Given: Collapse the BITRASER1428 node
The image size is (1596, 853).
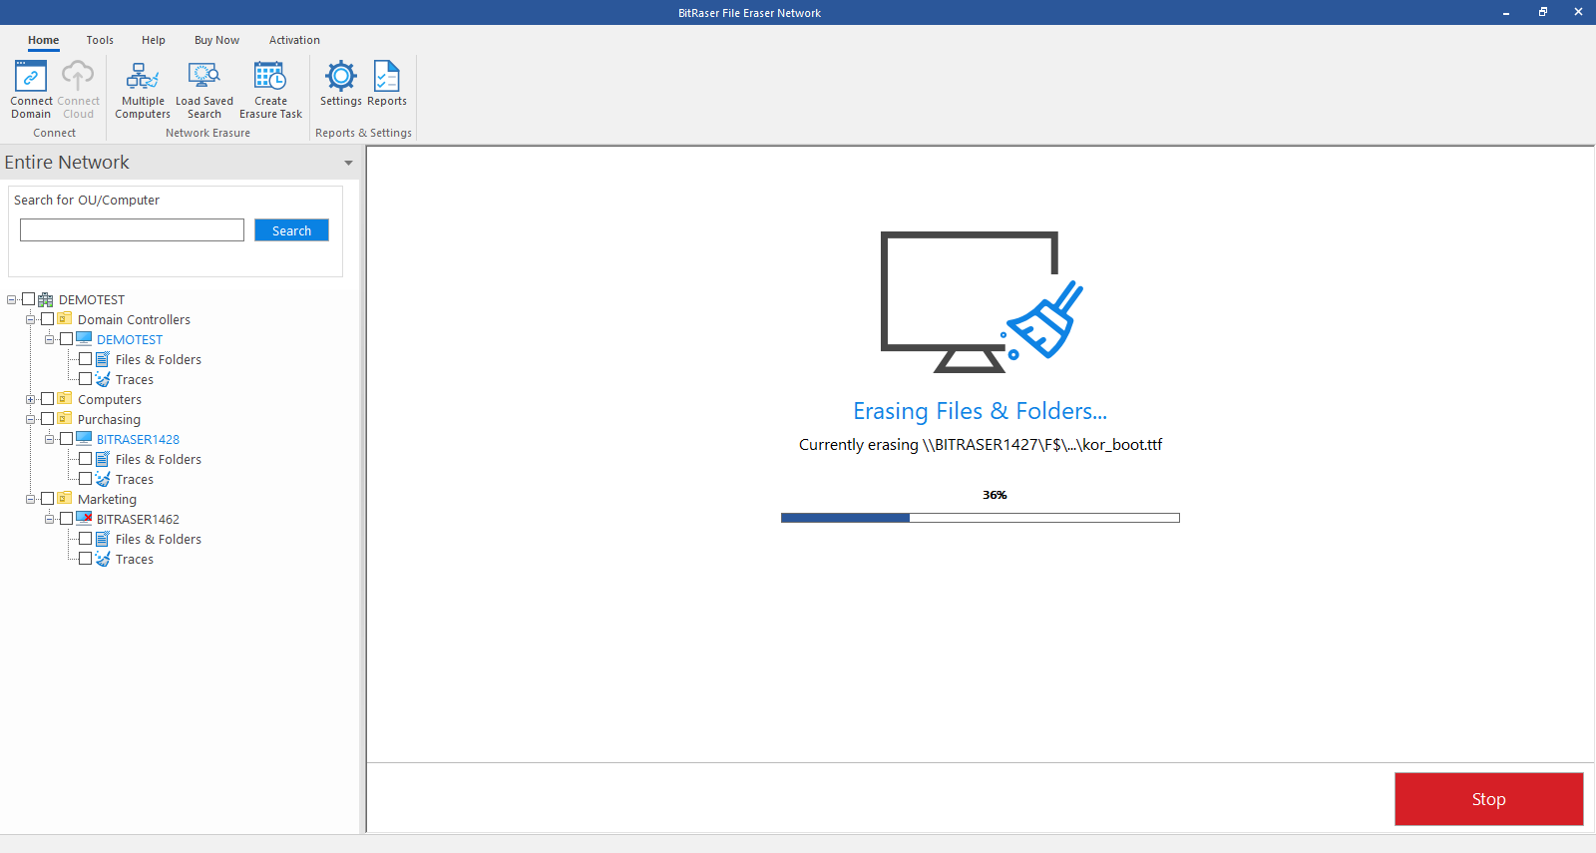Looking at the screenshot, I should (x=49, y=439).
